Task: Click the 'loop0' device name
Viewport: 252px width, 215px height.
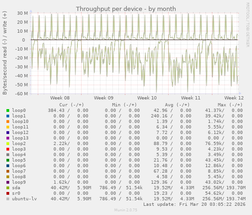Action: [19, 110]
